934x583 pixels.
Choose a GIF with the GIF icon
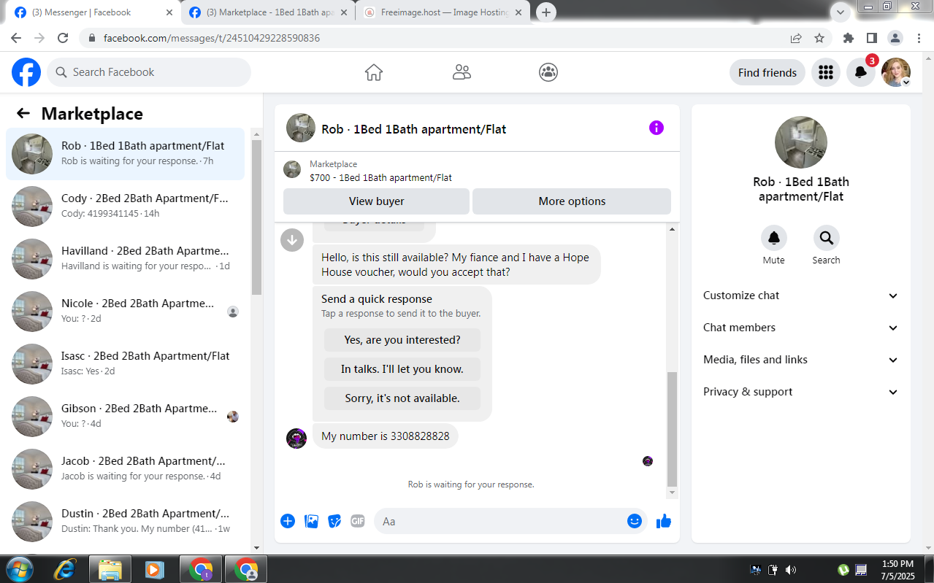358,521
